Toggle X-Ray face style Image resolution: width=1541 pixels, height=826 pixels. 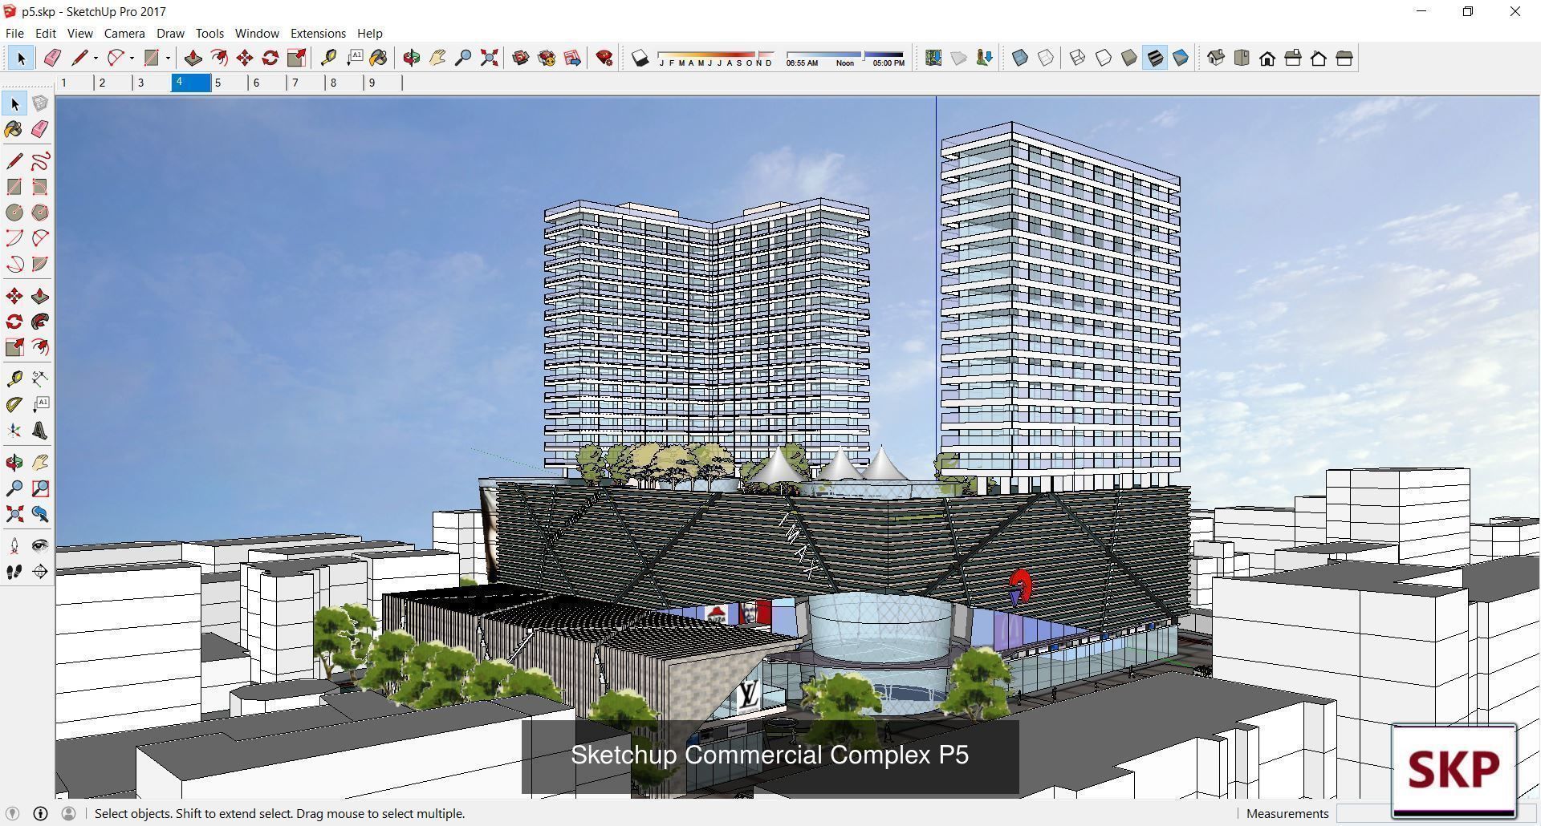click(x=1020, y=58)
